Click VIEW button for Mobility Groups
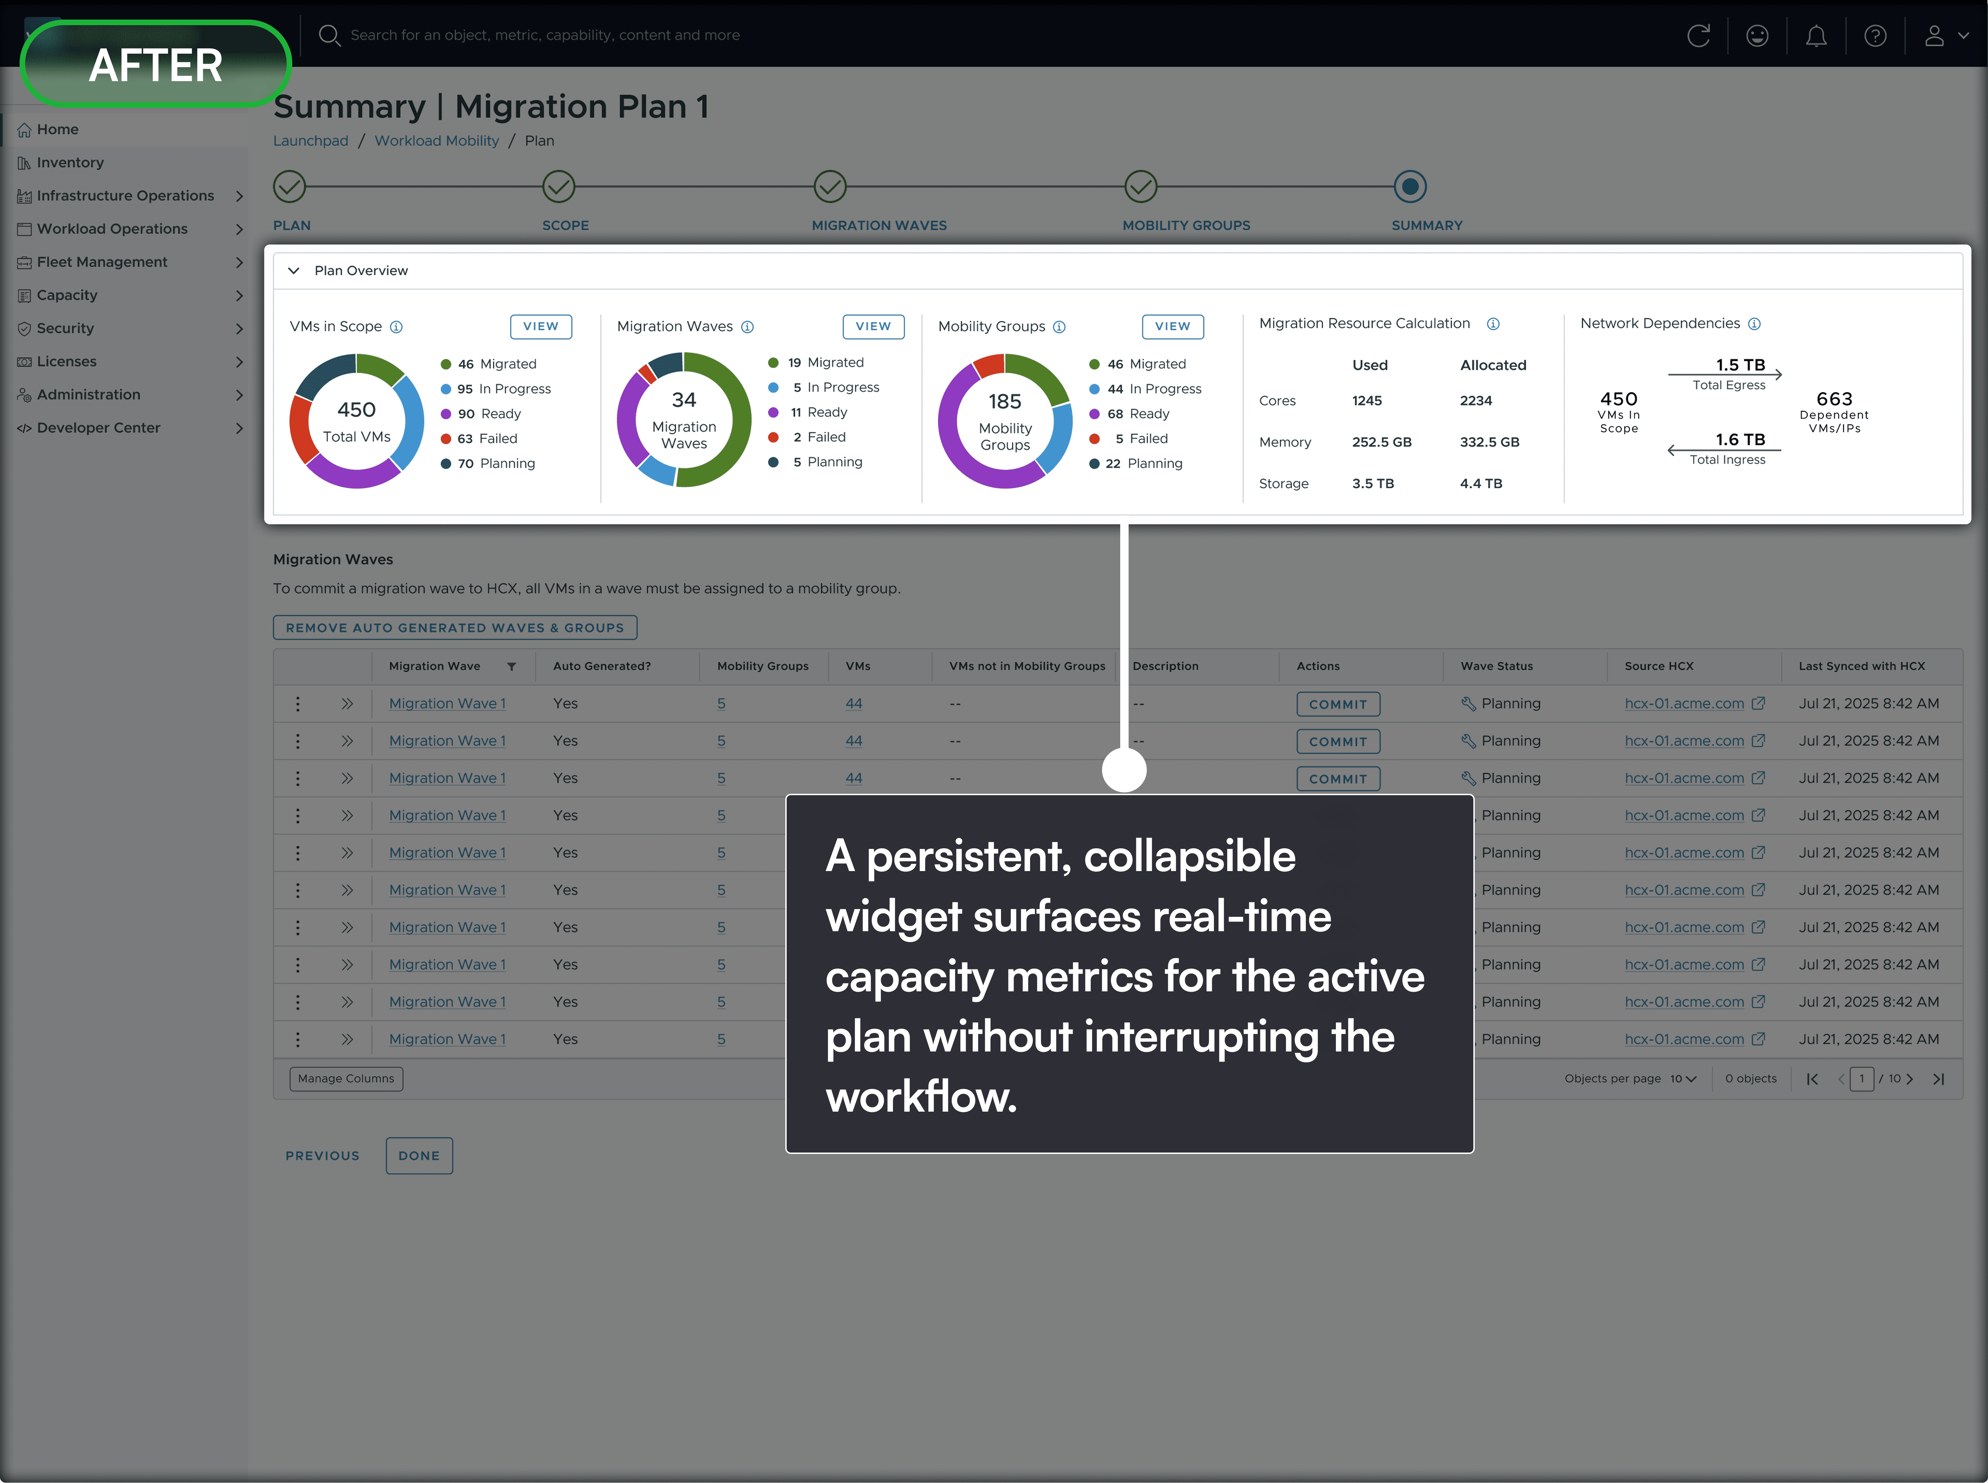 [1172, 327]
